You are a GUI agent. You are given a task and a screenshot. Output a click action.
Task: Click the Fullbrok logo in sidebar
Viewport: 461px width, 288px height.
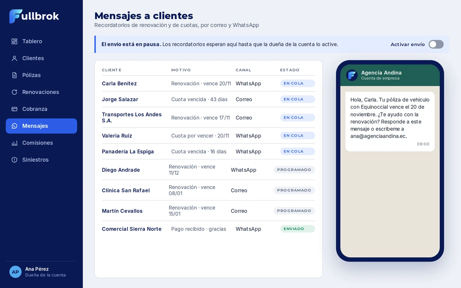pos(34,16)
